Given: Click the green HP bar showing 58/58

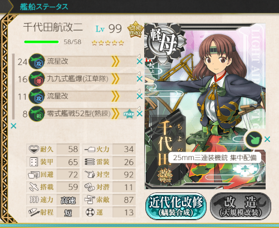Looking at the screenshot, I should (x=41, y=42).
